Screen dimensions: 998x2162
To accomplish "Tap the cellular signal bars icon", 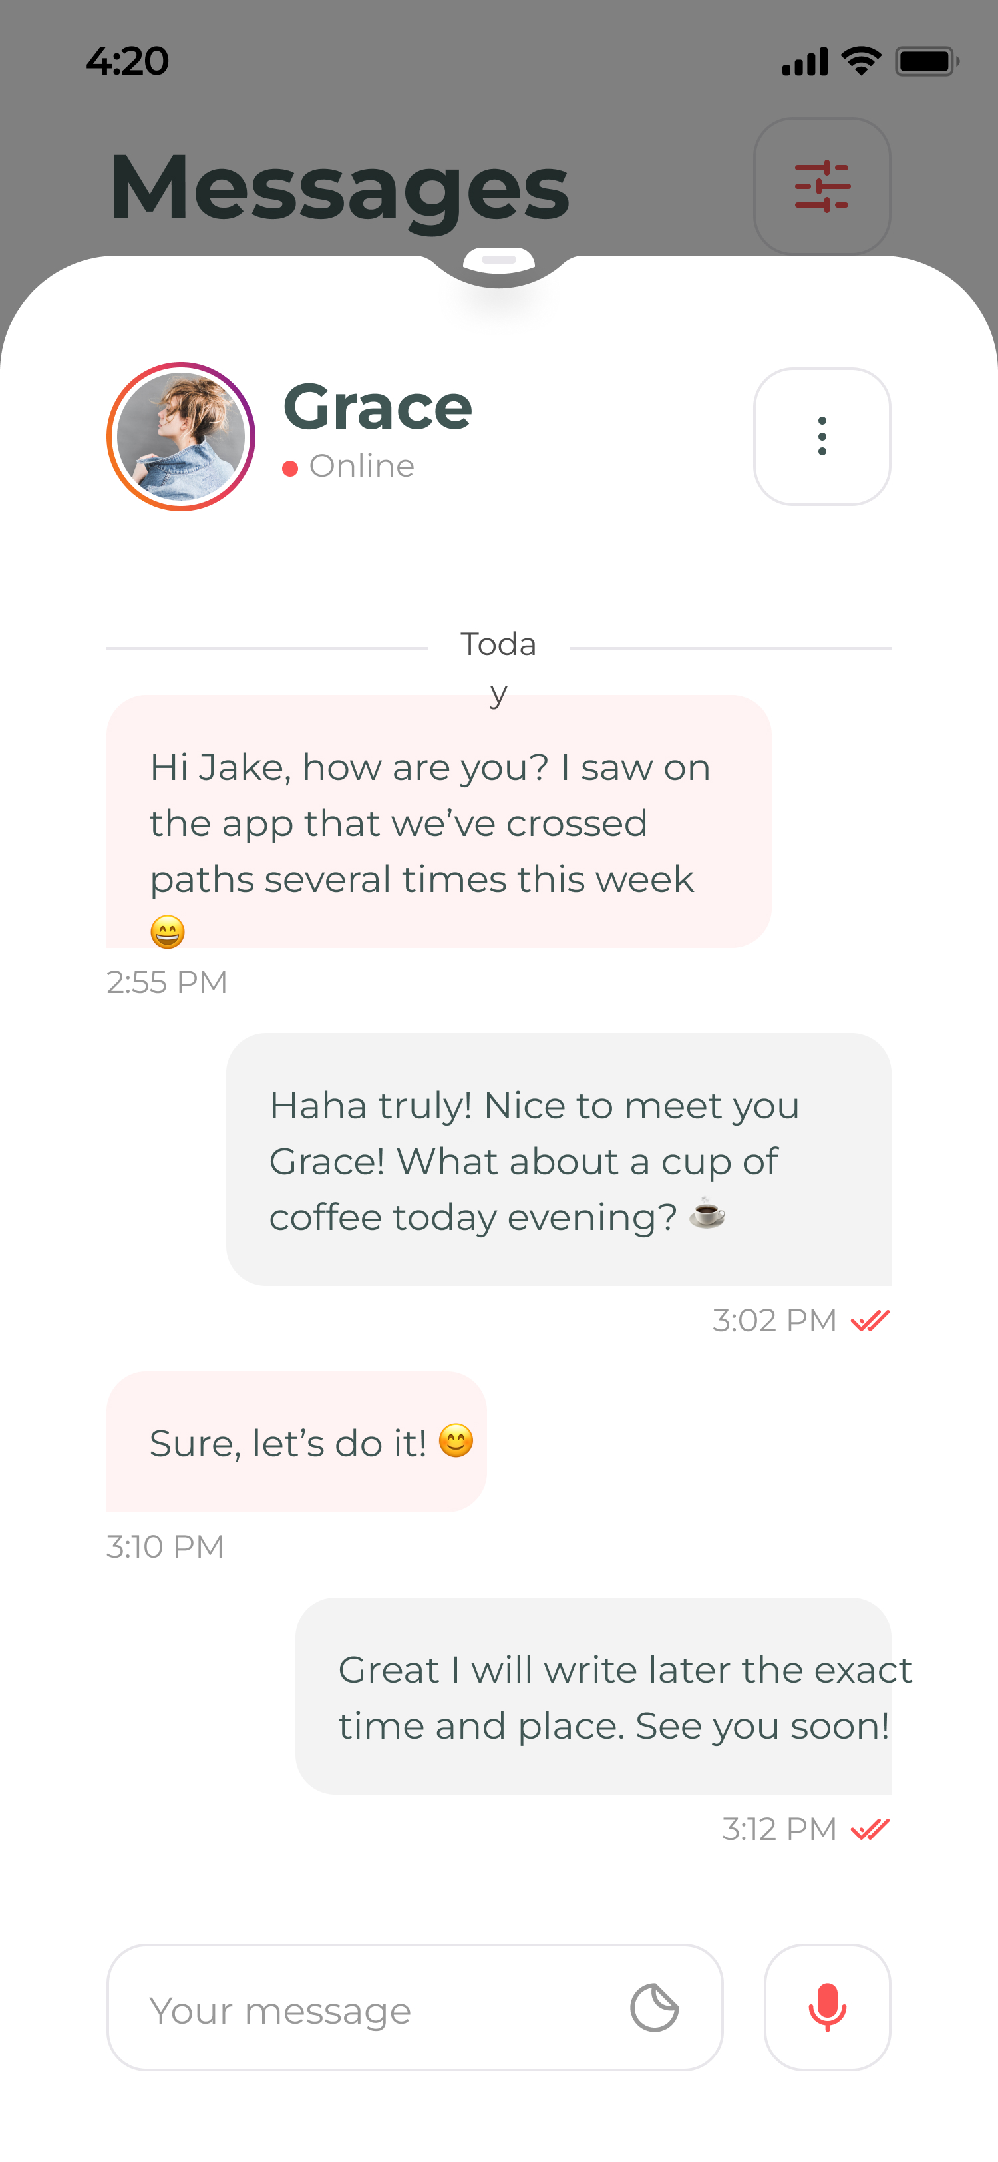I will tap(804, 62).
